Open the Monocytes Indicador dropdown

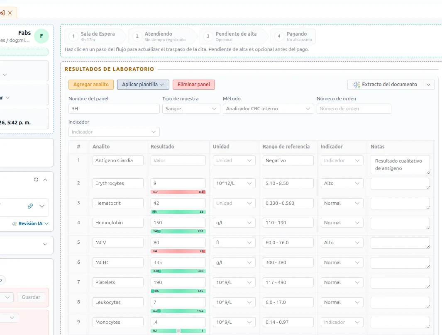click(x=342, y=322)
